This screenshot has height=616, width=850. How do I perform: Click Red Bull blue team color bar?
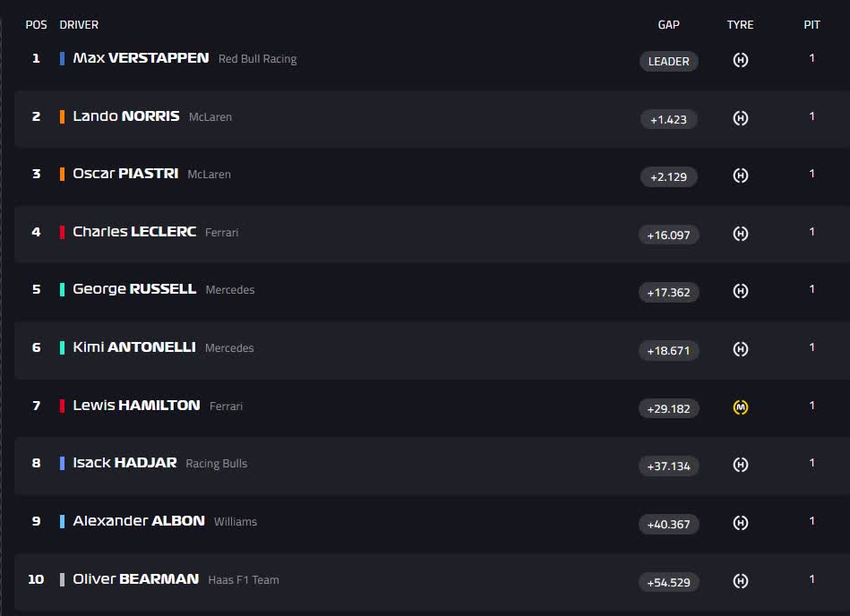click(62, 58)
